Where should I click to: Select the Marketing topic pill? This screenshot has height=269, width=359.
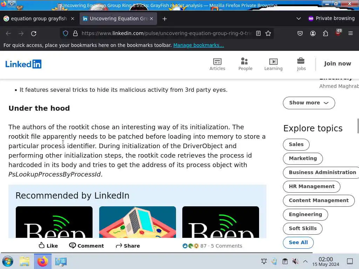pos(303,159)
